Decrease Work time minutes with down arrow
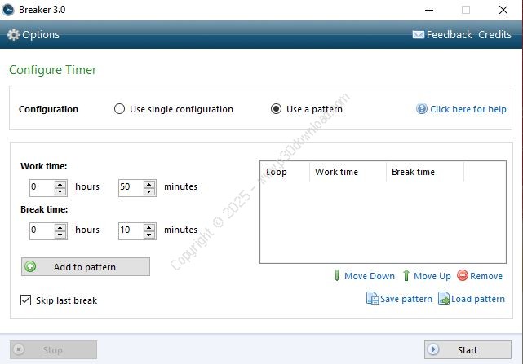 149,191
